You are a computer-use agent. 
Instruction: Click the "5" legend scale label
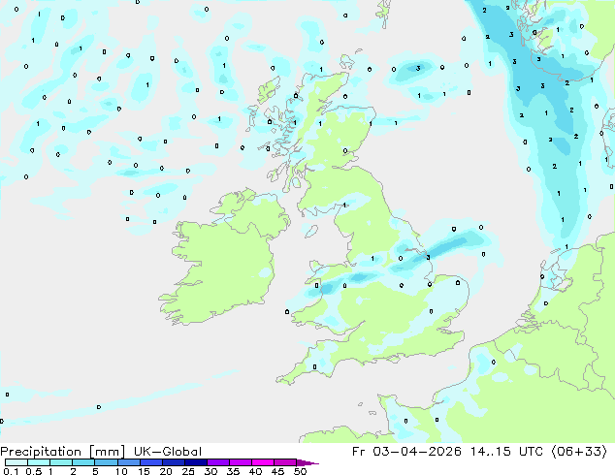pos(95,471)
